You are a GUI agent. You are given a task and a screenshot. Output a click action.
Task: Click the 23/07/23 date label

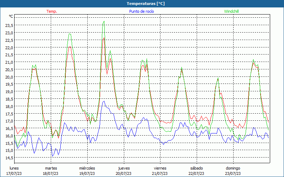pyautogui.click(x=233, y=173)
